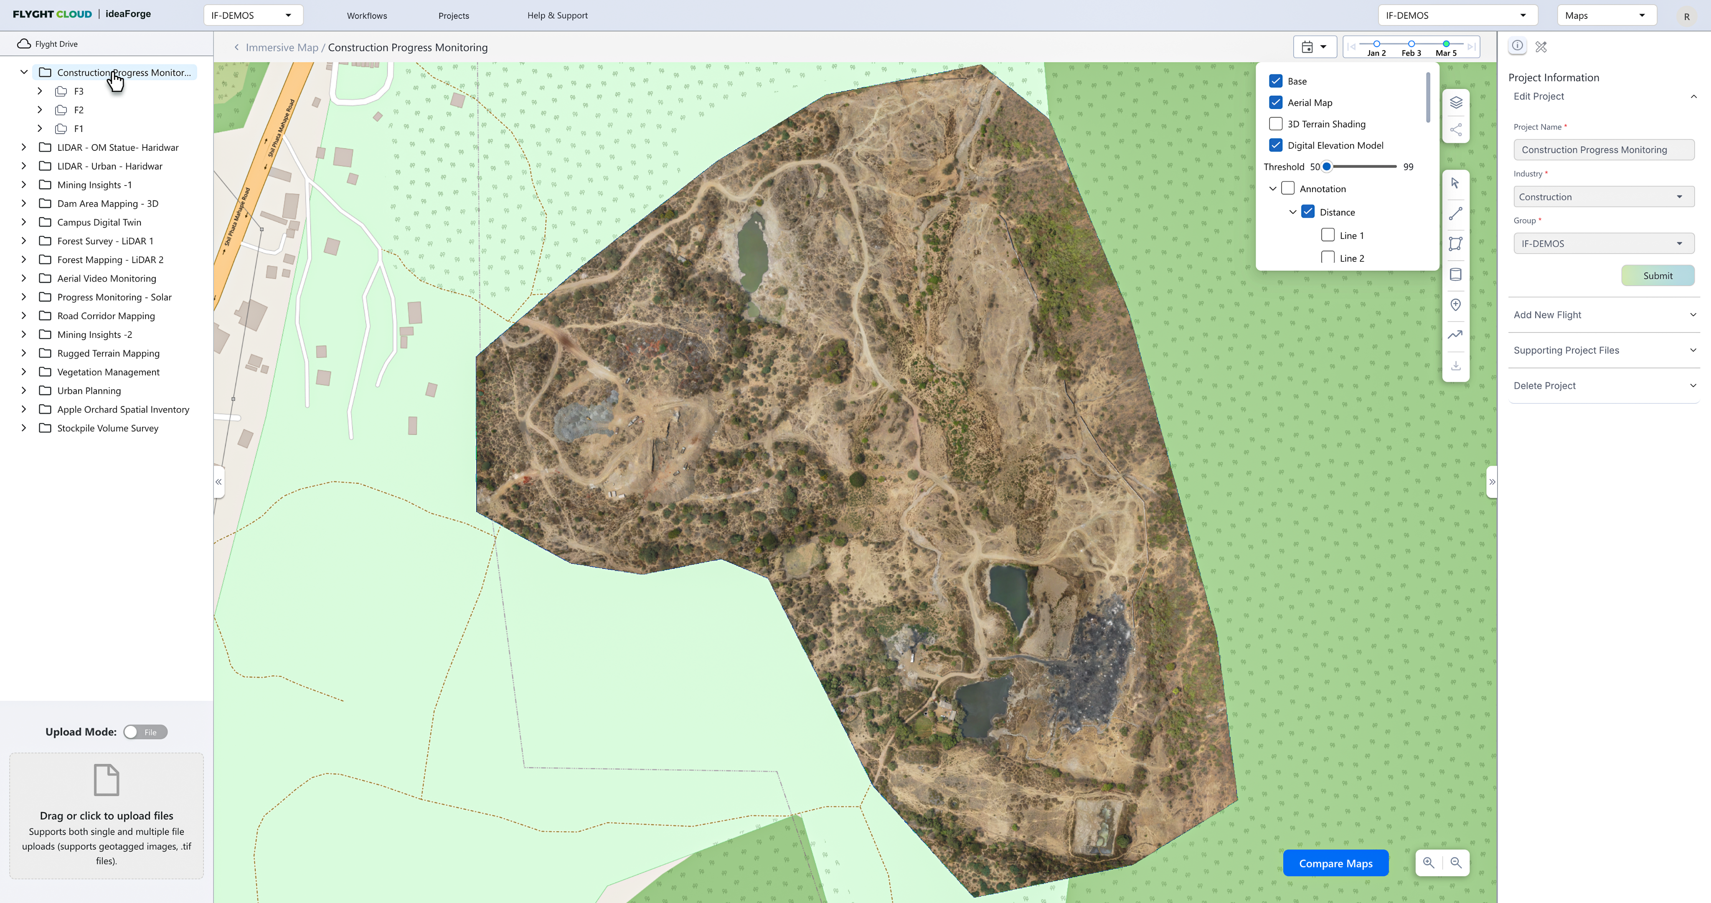Viewport: 1711px width, 903px height.
Task: Select the Feb 3 timeline marker
Action: (1411, 44)
